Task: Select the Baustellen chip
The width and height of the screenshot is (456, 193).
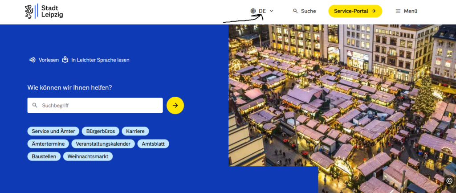Action: click(44, 156)
